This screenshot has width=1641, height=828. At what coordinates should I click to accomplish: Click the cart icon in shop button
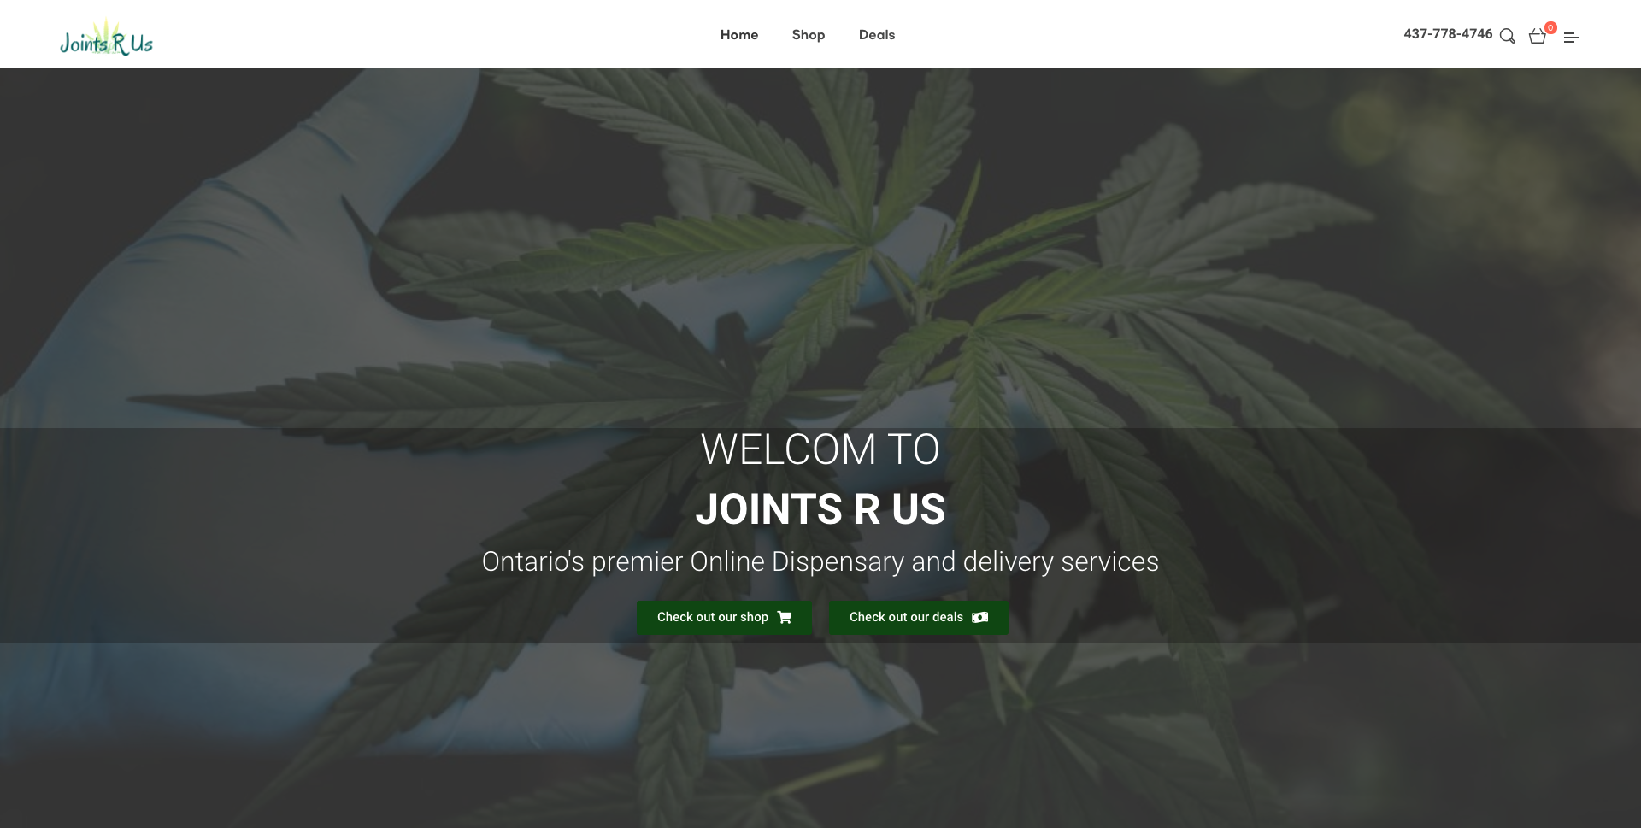pos(785,617)
